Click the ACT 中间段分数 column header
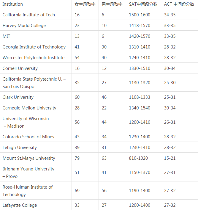 pyautogui.click(x=179, y=4)
